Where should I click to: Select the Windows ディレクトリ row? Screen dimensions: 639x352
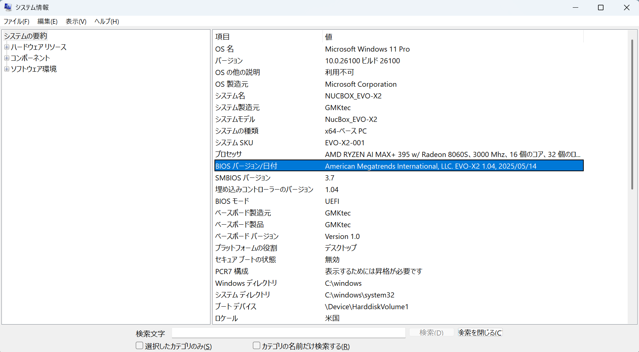pos(399,283)
